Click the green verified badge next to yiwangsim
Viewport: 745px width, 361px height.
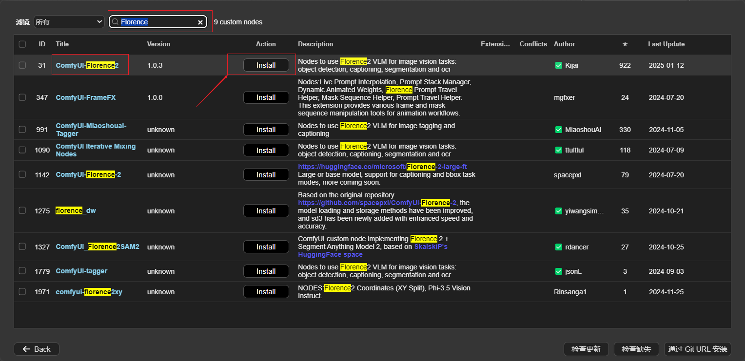[x=559, y=211]
